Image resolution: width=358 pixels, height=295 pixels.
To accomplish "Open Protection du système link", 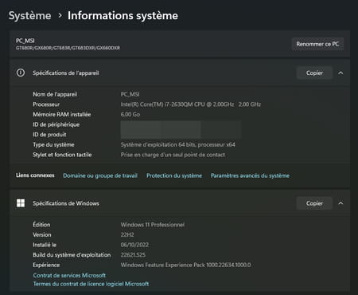I will point(174,175).
